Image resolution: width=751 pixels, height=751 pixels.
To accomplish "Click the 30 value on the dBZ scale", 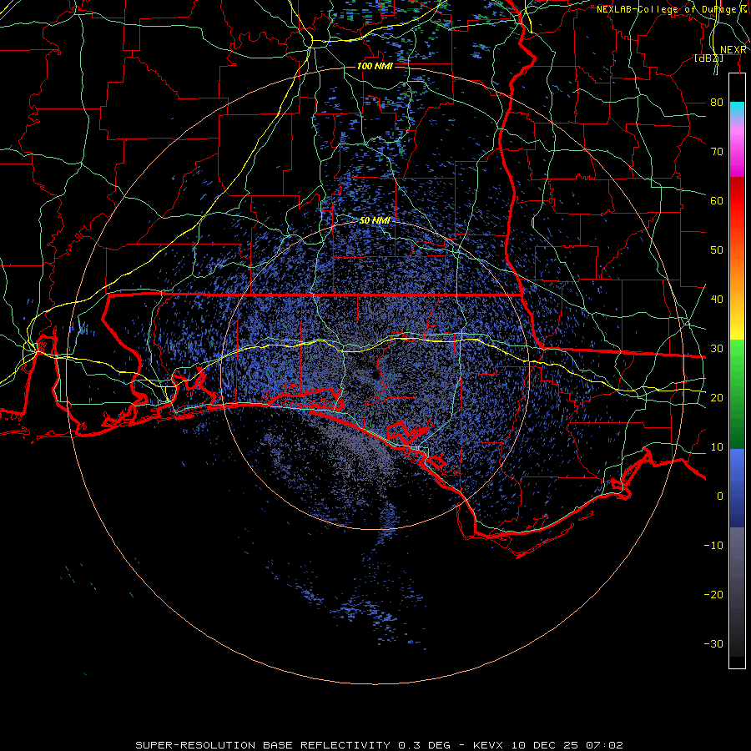I will (717, 349).
